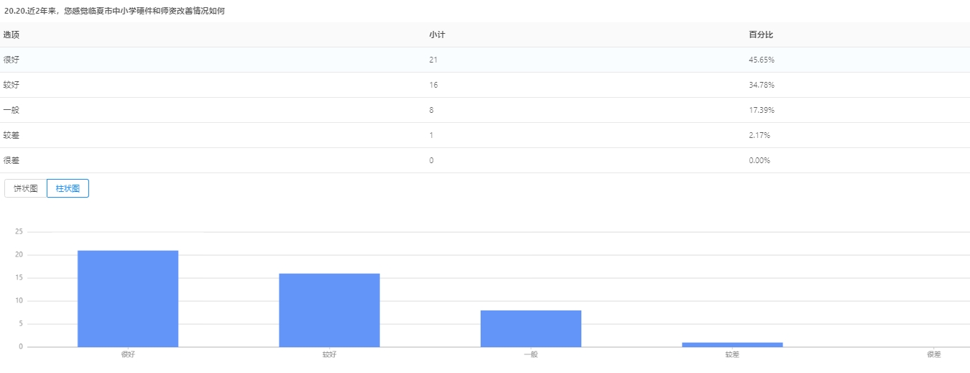
Task: Click the question 20 title text
Action: tap(114, 11)
